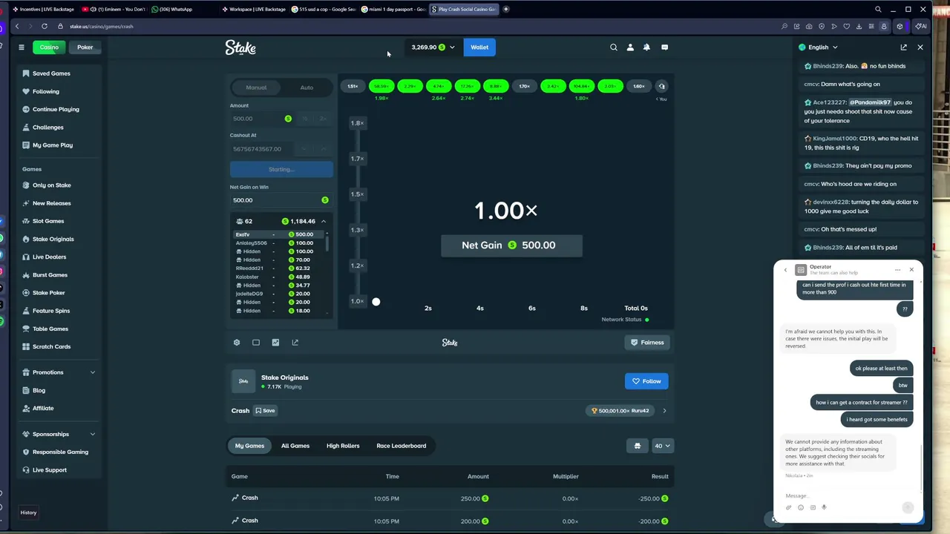Open live stats chart icon

click(x=275, y=342)
